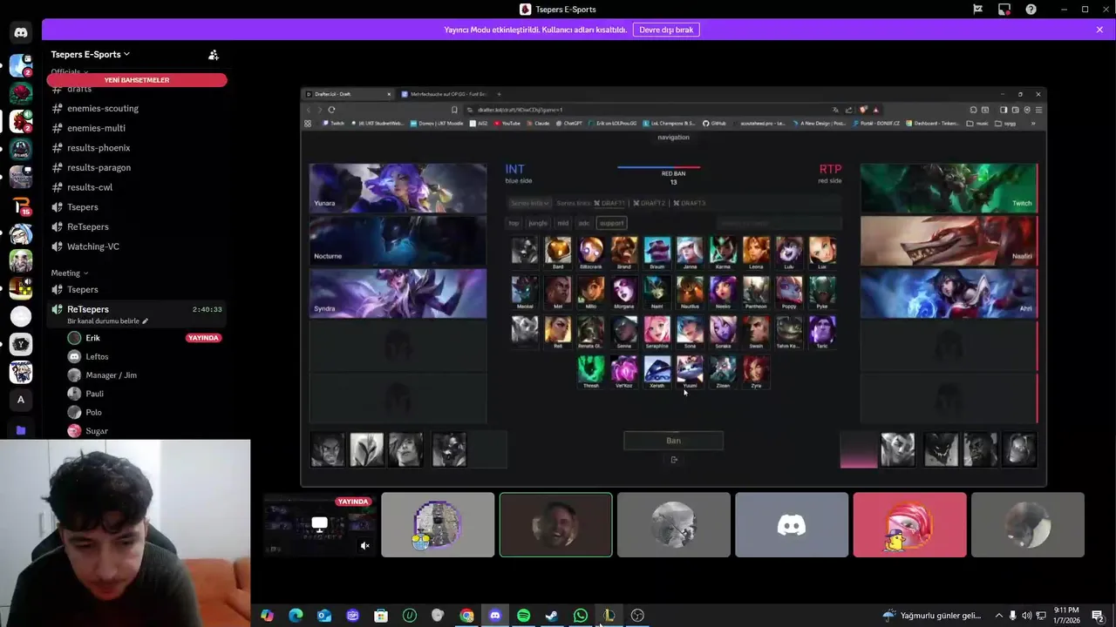Select user Manager / Jim in voice list
1116x627 pixels.
(x=111, y=375)
